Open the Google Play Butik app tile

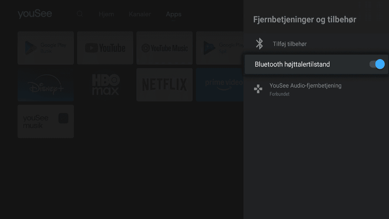(46, 48)
